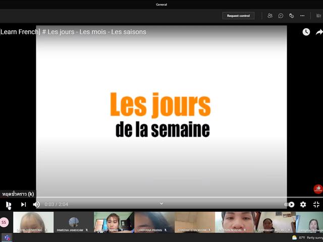Image resolution: width=323 pixels, height=242 pixels.
Task: Open the Learn French video title link
Action: click(73, 32)
